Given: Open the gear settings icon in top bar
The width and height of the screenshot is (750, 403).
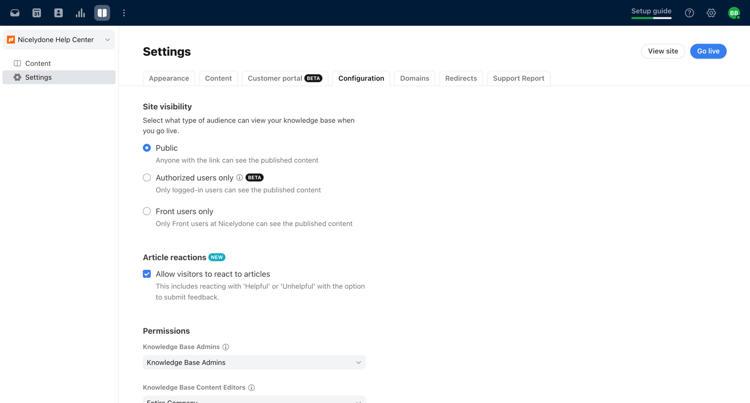Looking at the screenshot, I should pos(711,13).
